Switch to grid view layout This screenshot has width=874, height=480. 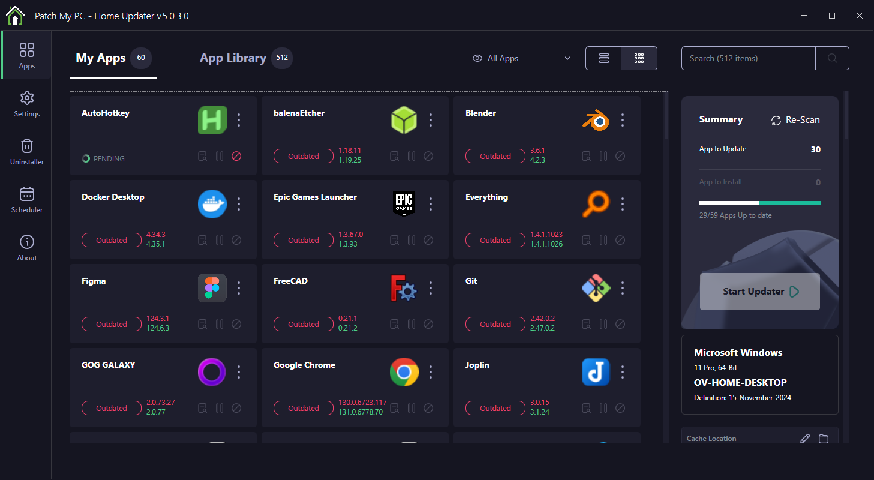coord(639,58)
